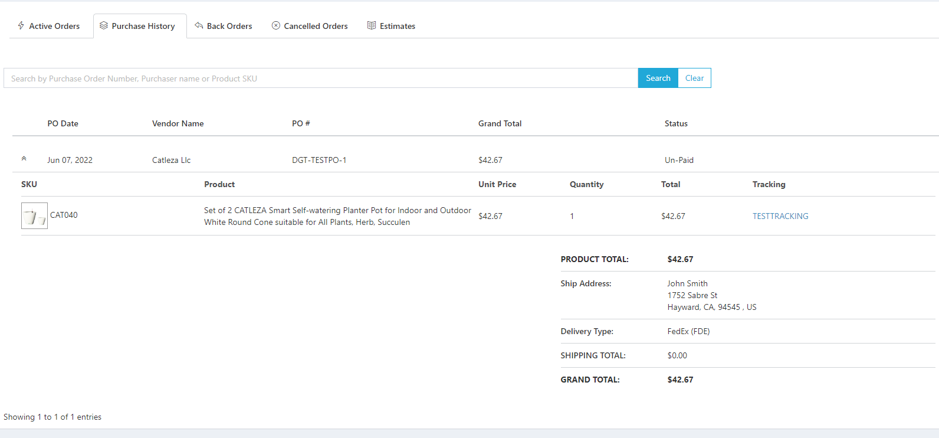
Task: Select the DGT-TESTPO-1 purchase order number
Action: (x=319, y=160)
